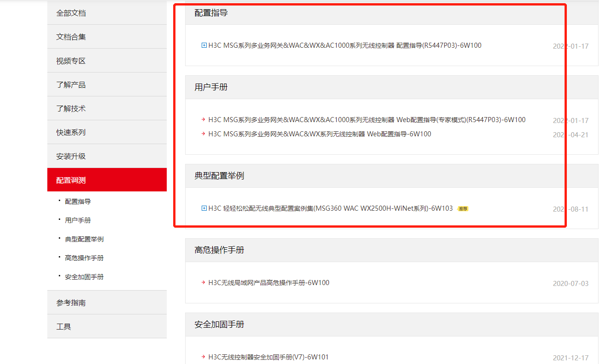599x364 pixels.
Task: Jump to 用户手册 in the sidebar submenu
Action: pos(78,220)
